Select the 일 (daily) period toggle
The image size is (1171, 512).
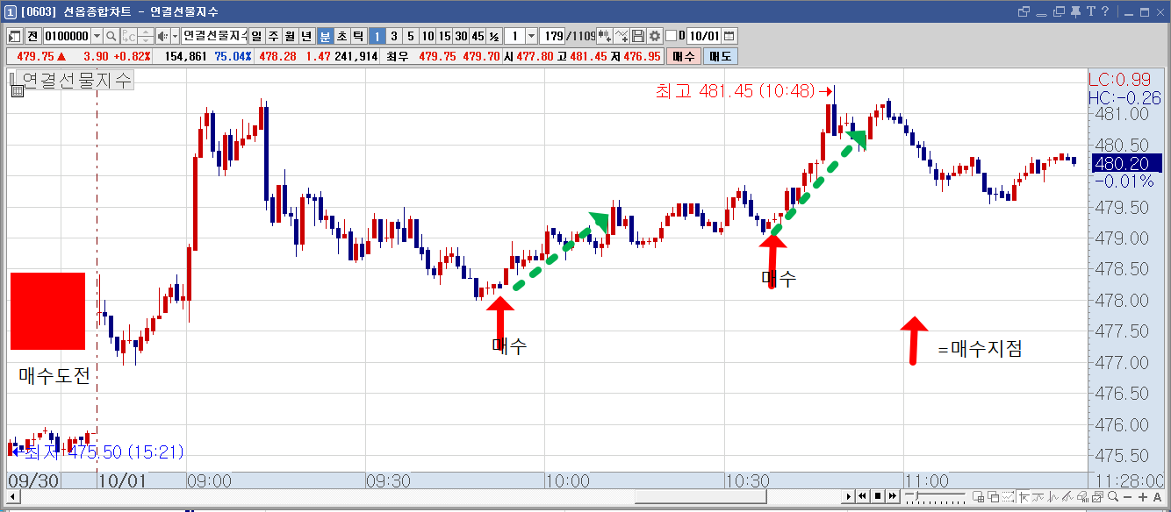256,36
